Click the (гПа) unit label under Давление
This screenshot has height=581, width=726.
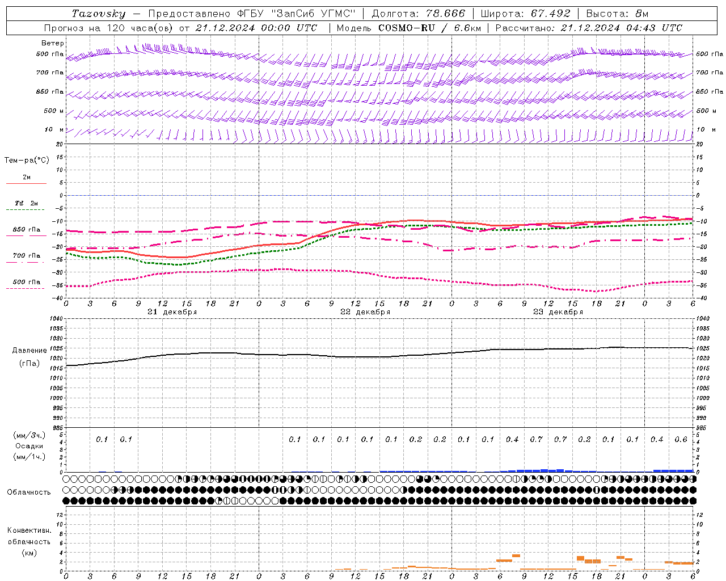click(29, 363)
